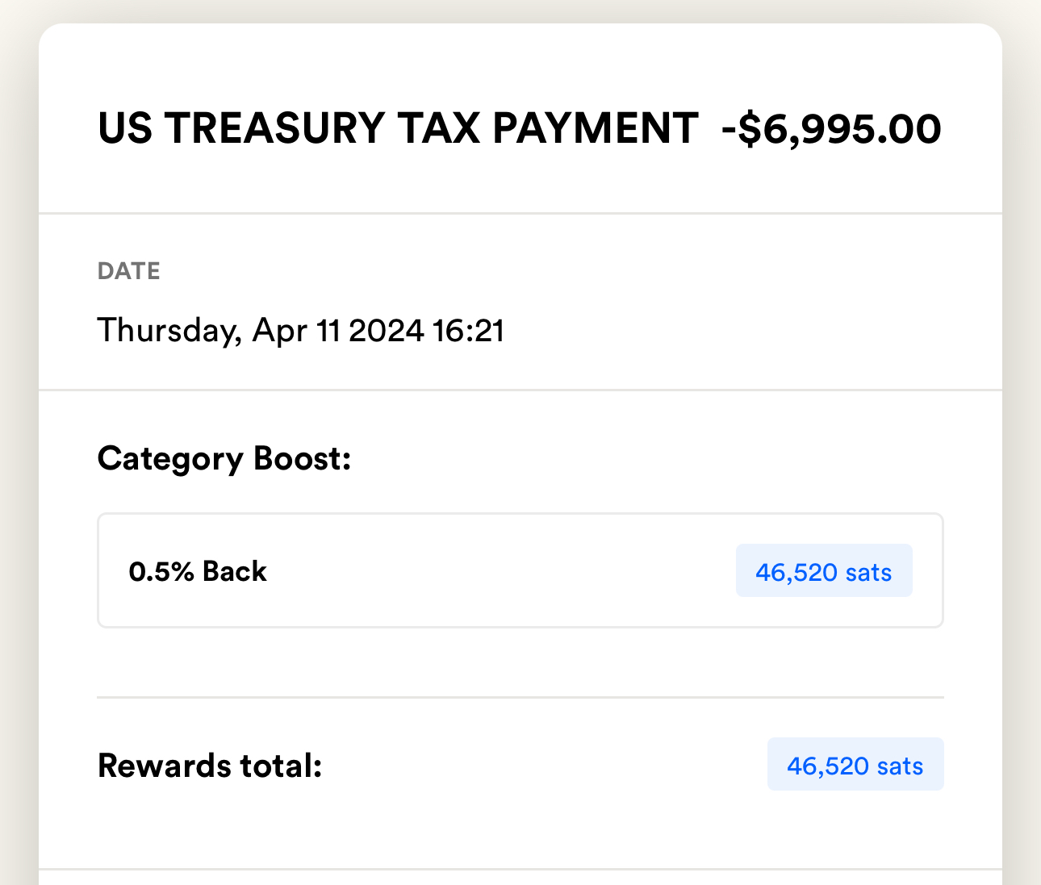Click the Category Boost heading
This screenshot has height=885, width=1041.
pos(224,458)
